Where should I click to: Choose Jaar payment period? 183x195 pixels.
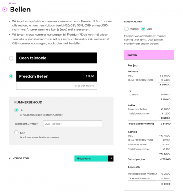[143, 29]
